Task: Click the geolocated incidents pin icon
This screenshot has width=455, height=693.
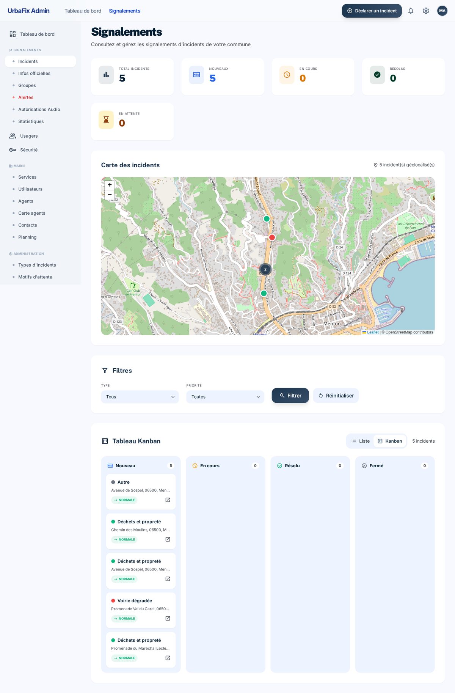Action: coord(375,165)
